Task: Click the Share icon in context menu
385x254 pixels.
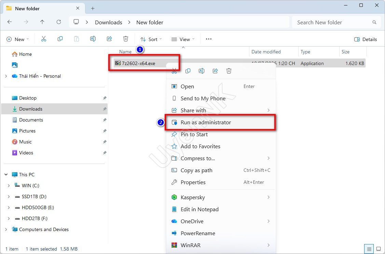Action: [x=215, y=71]
